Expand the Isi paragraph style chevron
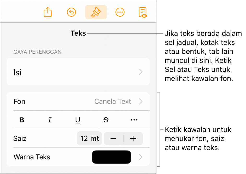Image resolution: width=246 pixels, height=174 pixels. (x=141, y=72)
